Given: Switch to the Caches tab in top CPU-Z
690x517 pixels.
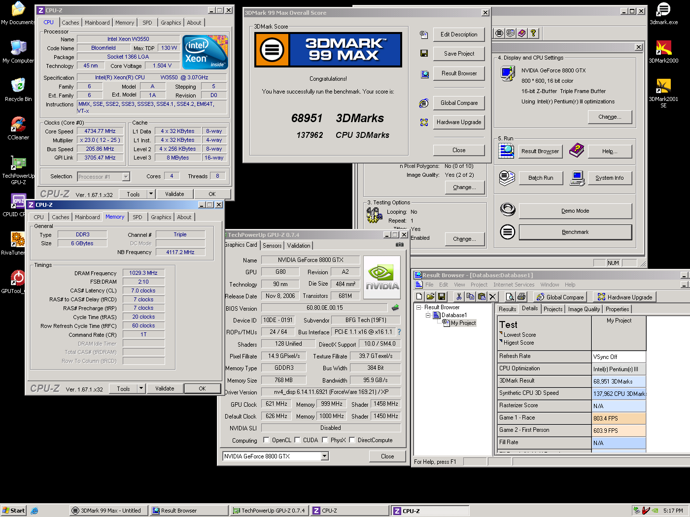Looking at the screenshot, I should point(70,23).
